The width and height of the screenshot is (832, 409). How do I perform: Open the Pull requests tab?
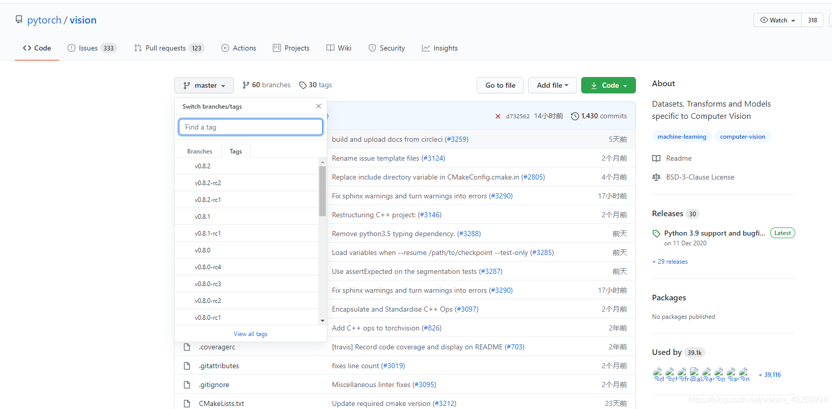[x=169, y=48]
